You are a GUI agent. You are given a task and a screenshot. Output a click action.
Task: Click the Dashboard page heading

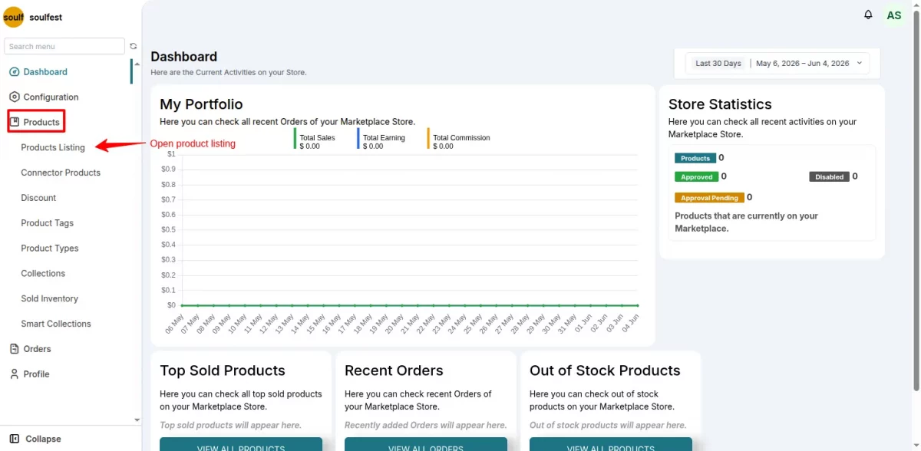(184, 57)
